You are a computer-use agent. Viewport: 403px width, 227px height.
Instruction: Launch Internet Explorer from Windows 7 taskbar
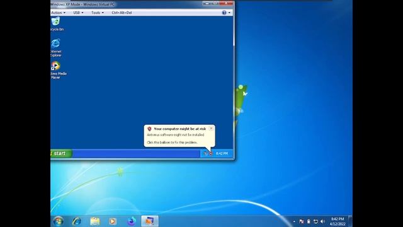pos(77,221)
